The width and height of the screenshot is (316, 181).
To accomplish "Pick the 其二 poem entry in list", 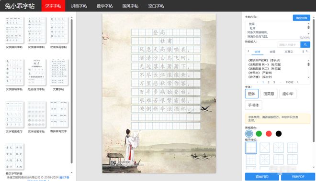I will (x=264, y=69).
